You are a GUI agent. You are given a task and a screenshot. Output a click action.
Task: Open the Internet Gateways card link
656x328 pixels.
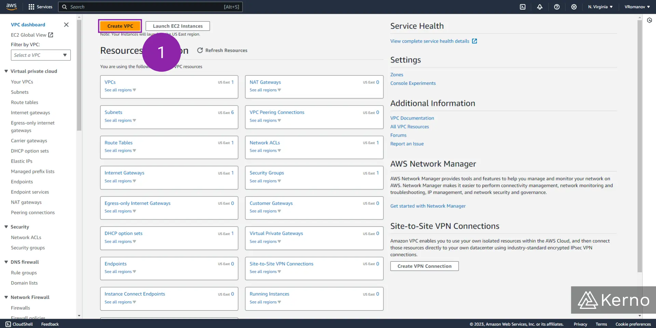coord(124,173)
